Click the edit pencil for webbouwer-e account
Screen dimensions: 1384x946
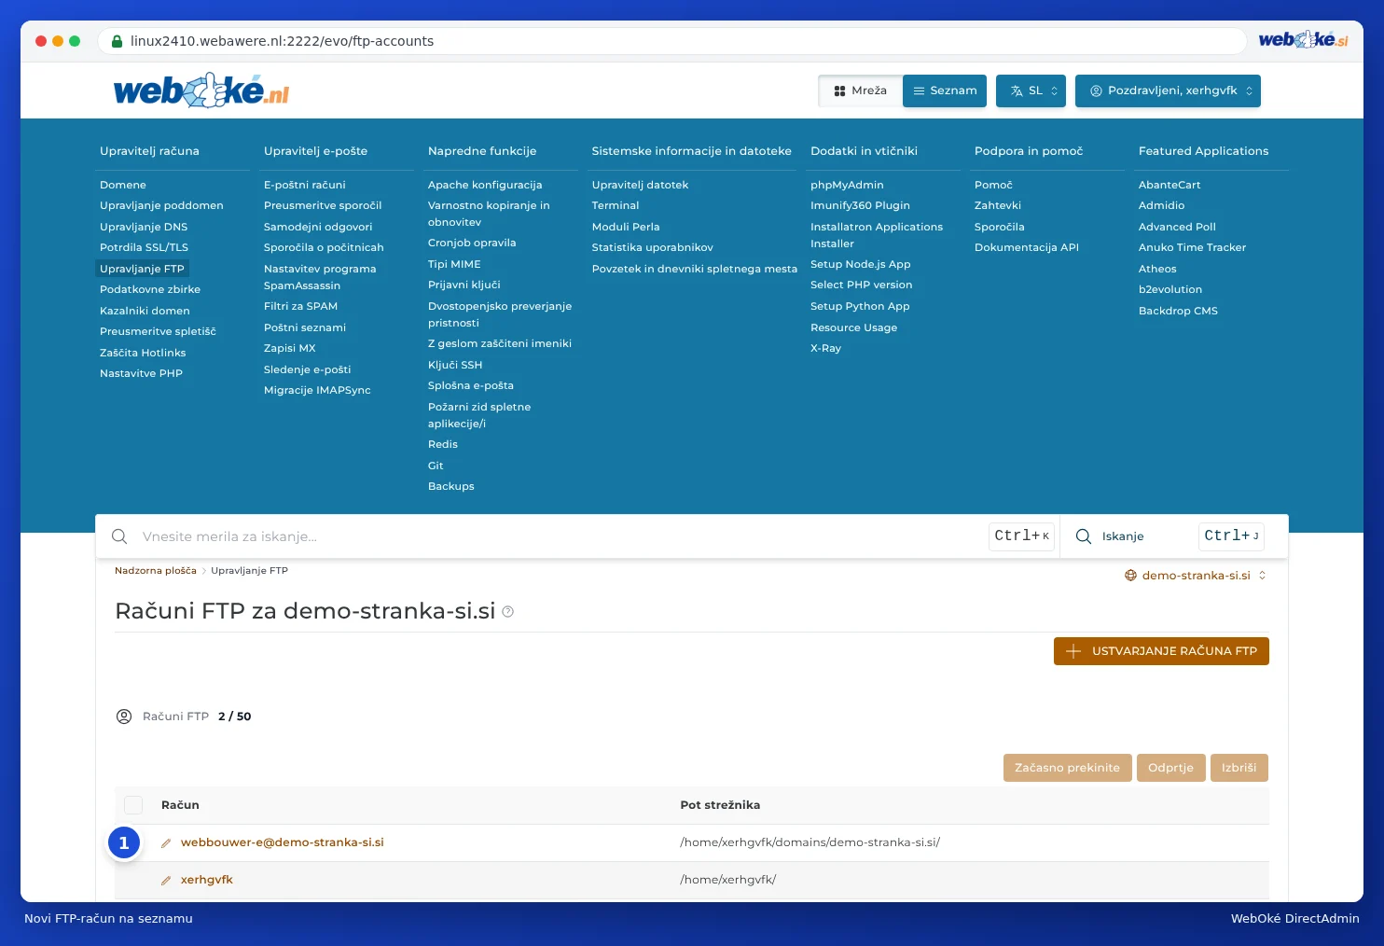point(166,843)
